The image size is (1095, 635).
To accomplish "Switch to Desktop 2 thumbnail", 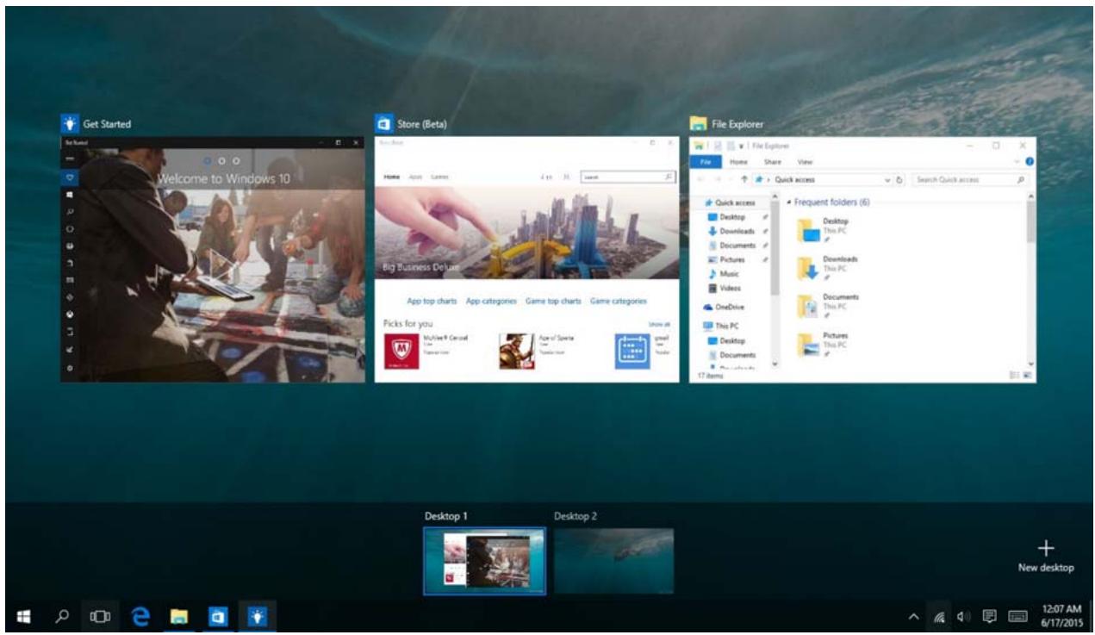I will (613, 561).
